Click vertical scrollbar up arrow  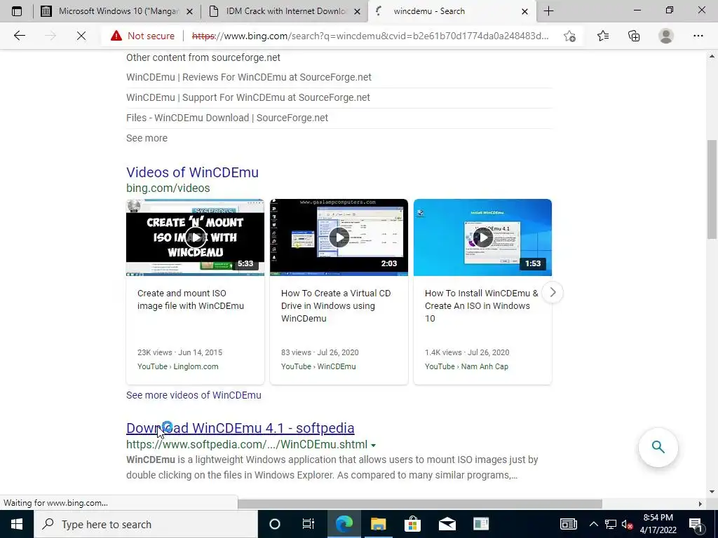tap(712, 57)
